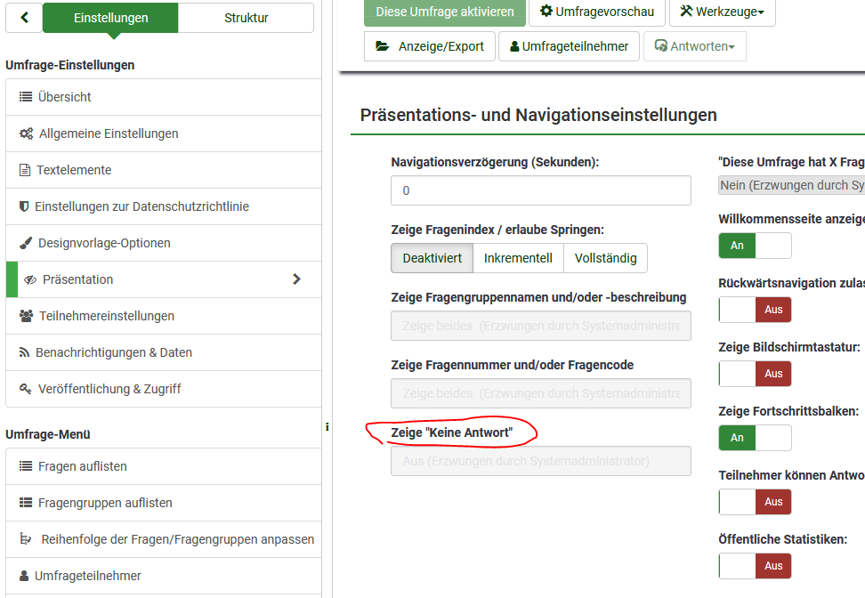Image resolution: width=865 pixels, height=598 pixels.
Task: Click the Navigationsverzögerung input field
Action: 540,190
